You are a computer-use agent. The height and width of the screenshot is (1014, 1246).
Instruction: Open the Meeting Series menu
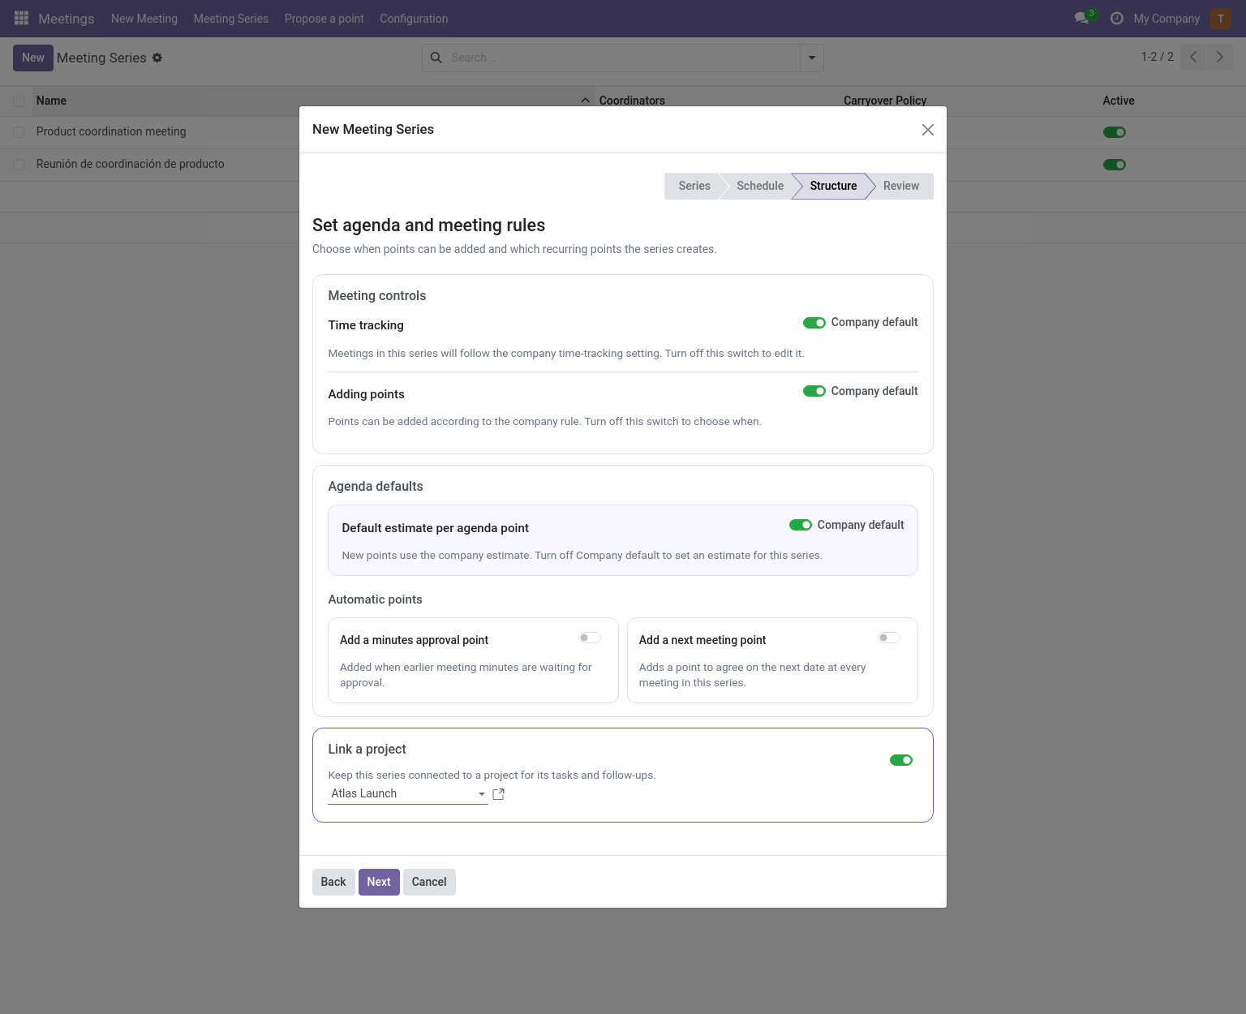231,19
